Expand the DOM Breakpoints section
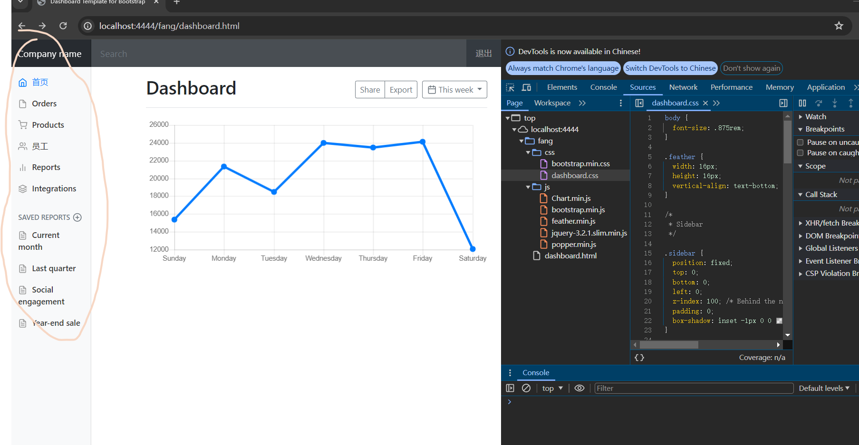Image resolution: width=859 pixels, height=445 pixels. click(801, 236)
